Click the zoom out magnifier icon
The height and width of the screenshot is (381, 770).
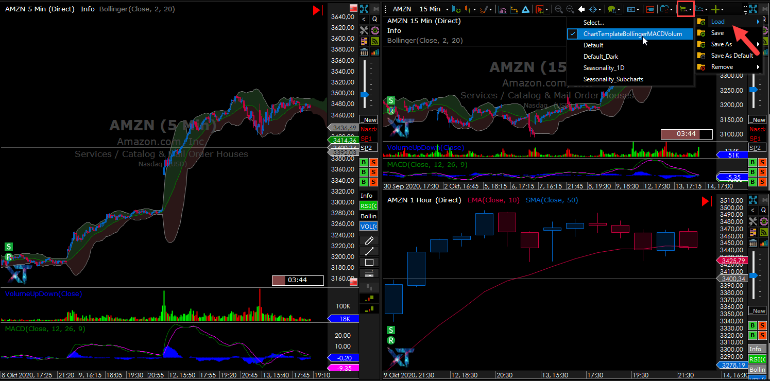coord(570,9)
